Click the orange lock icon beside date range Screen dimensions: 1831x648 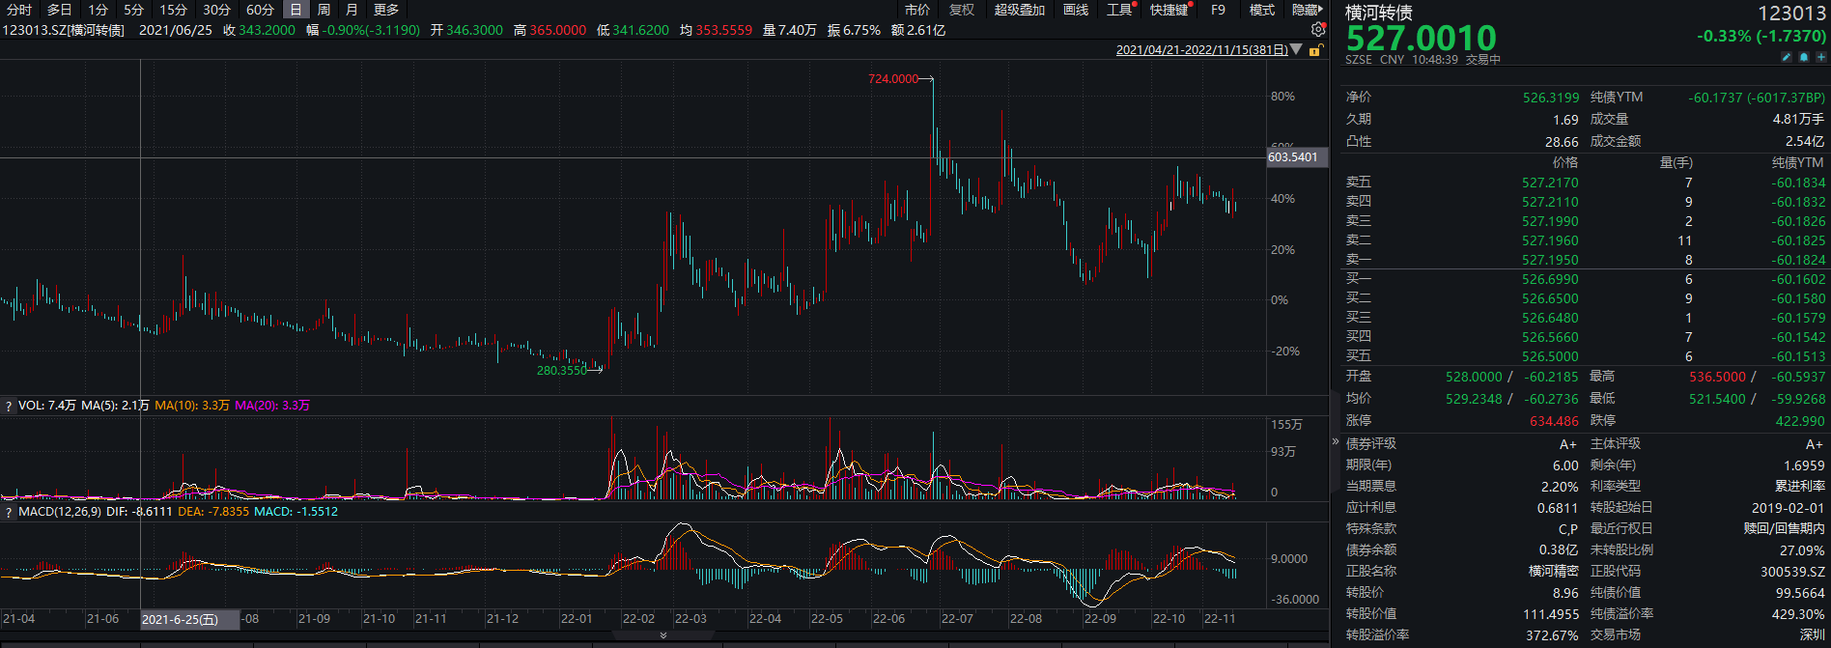(x=1314, y=50)
